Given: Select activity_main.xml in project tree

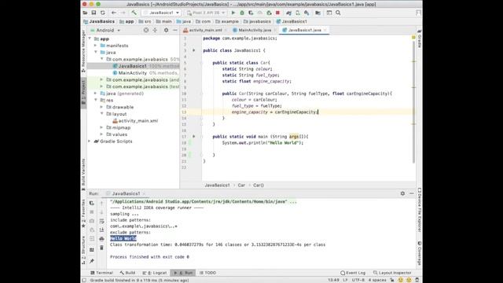Looking at the screenshot, I should 135,120.
